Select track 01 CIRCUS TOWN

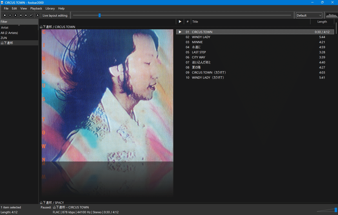[x=255, y=32]
